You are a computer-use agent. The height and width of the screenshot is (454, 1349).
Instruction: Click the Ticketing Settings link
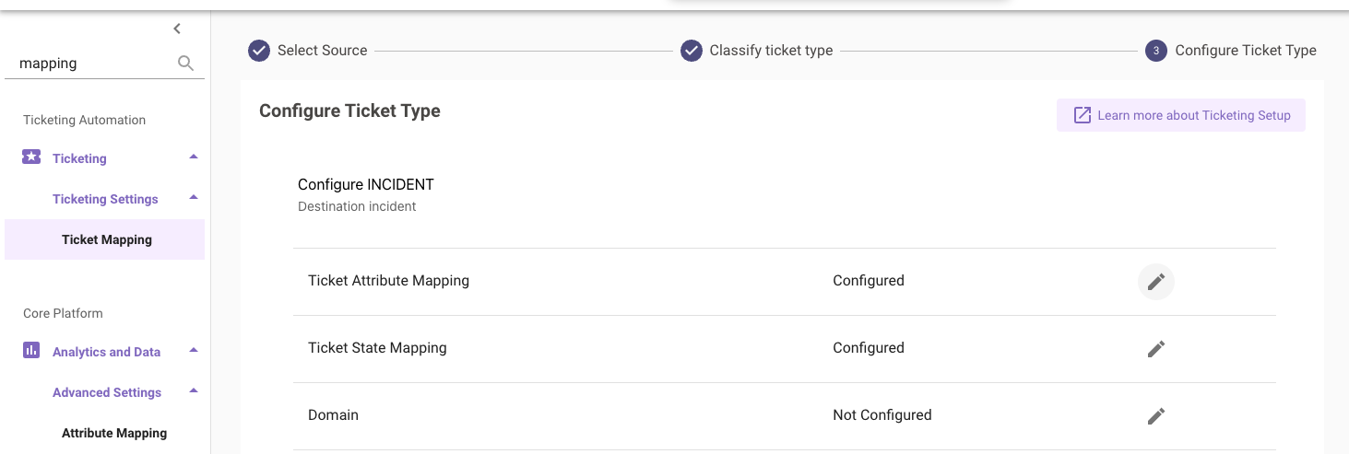[x=105, y=199]
